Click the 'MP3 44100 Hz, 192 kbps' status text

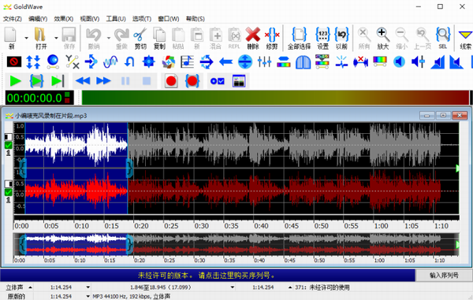[131, 296]
